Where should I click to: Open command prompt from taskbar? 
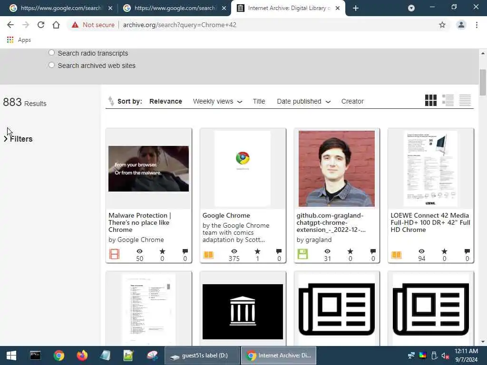35,355
